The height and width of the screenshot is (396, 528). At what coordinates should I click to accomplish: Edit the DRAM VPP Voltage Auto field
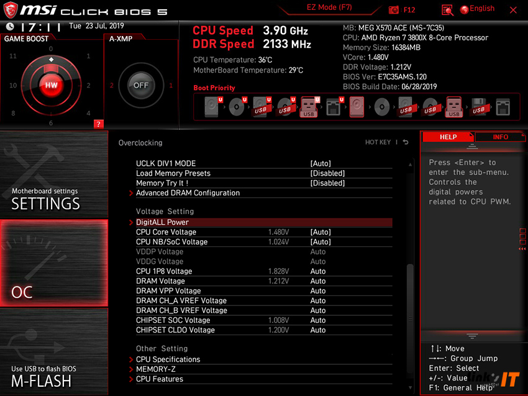click(x=318, y=290)
